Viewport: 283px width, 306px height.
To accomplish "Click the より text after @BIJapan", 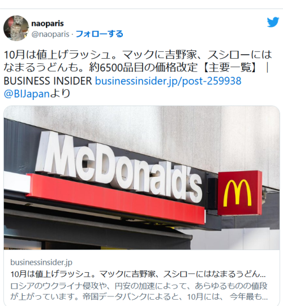I will (x=61, y=94).
